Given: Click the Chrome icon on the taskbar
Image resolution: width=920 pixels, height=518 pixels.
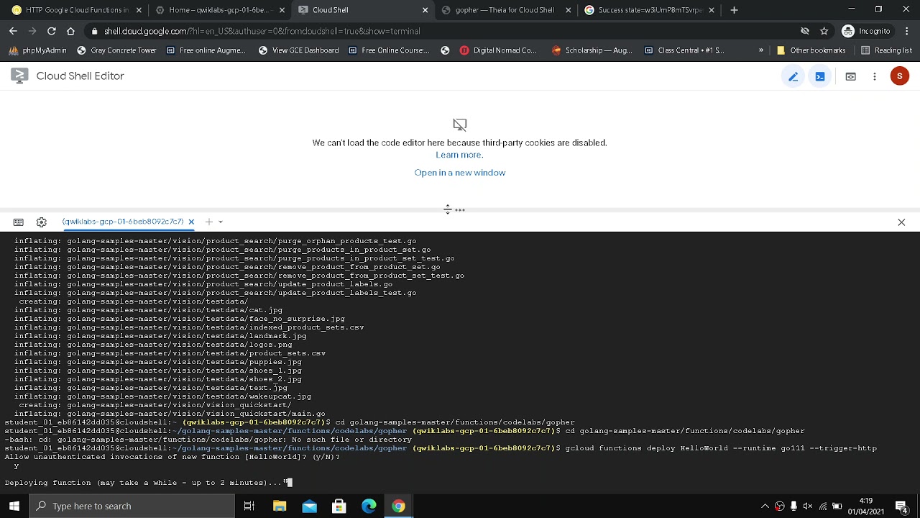Looking at the screenshot, I should (398, 506).
